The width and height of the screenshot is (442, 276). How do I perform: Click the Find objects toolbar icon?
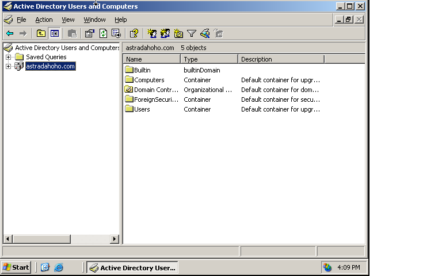pyautogui.click(x=205, y=34)
